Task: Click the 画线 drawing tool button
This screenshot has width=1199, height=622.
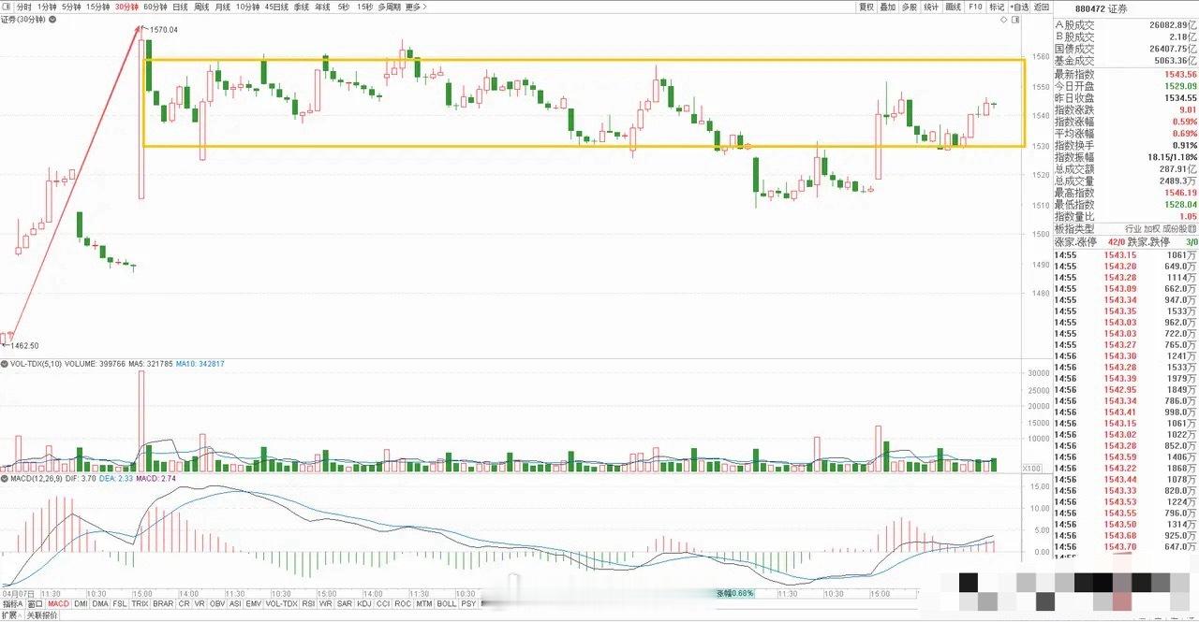Action: click(954, 7)
